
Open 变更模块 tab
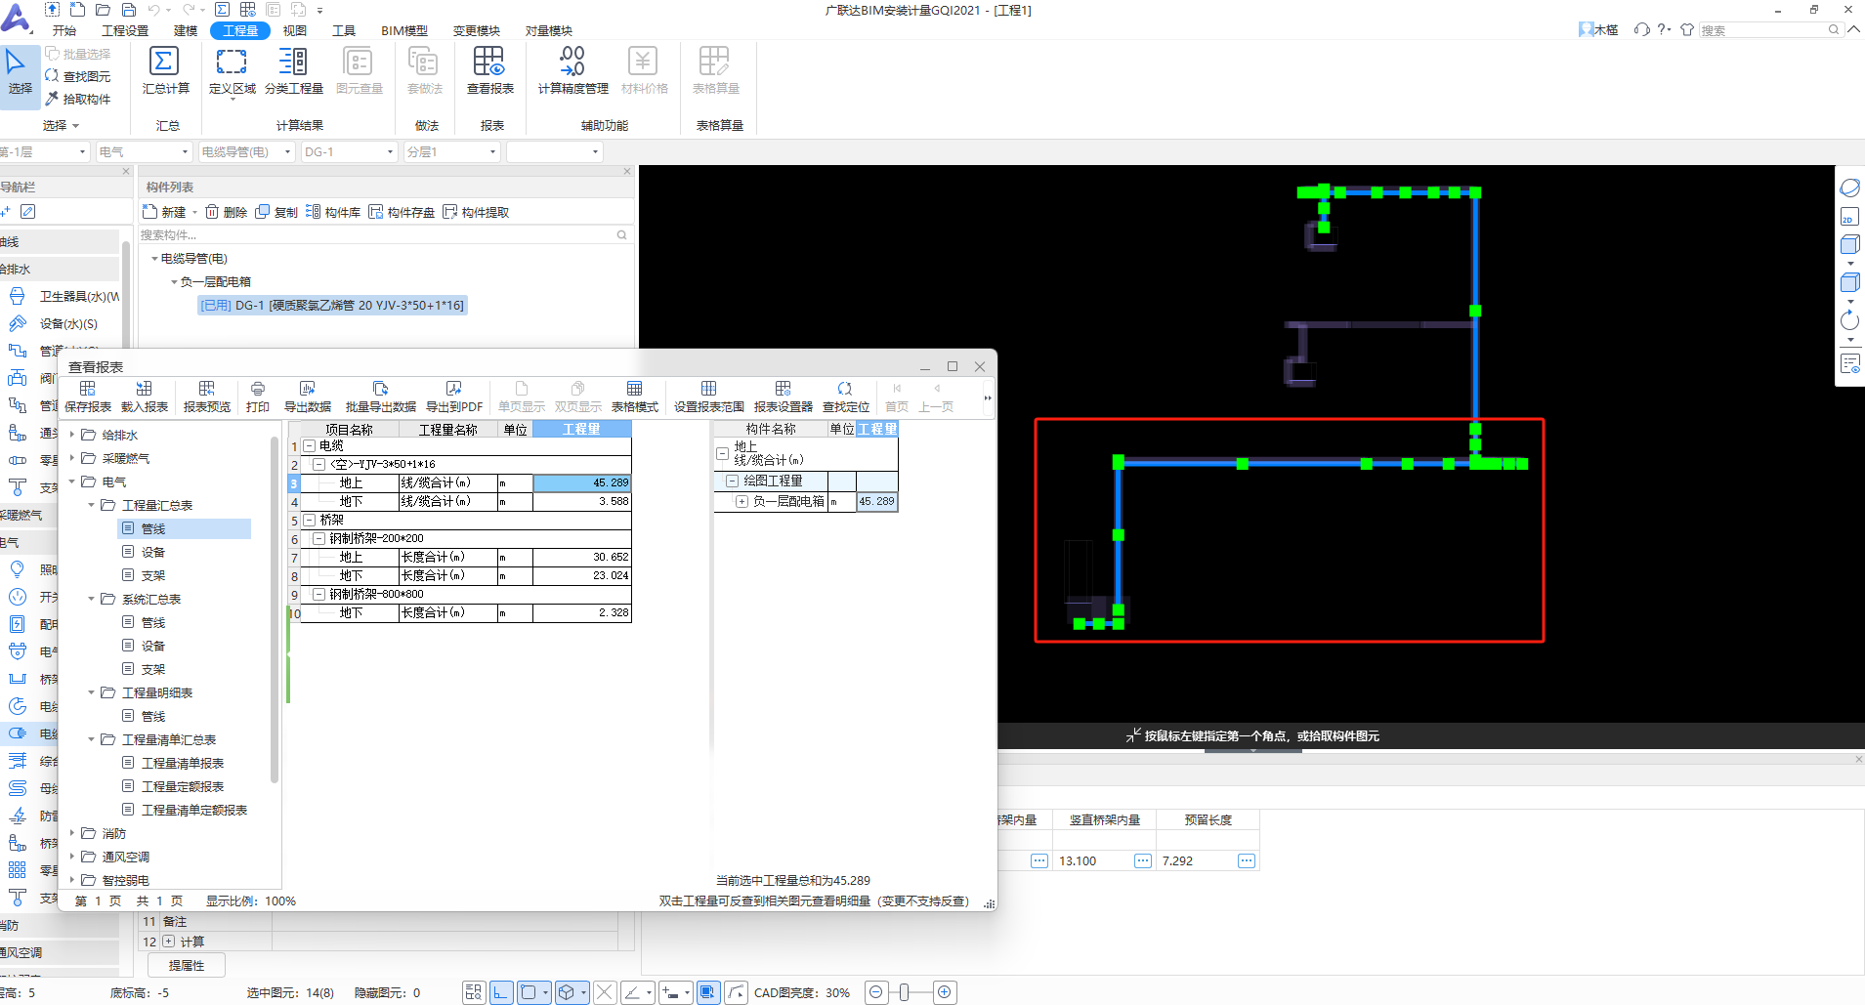coord(477,30)
